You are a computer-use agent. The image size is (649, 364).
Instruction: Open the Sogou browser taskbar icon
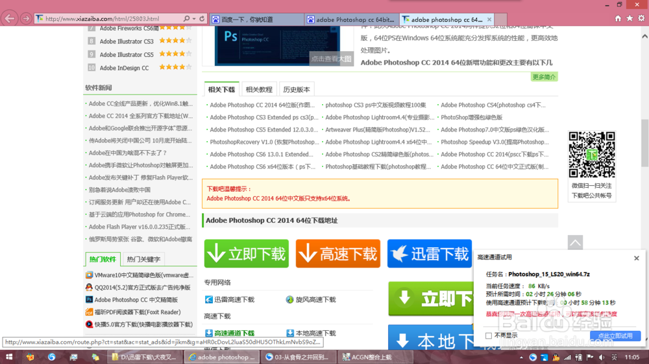pos(52,357)
